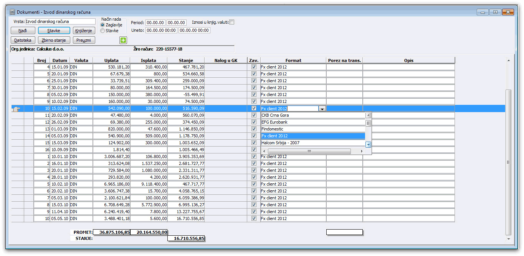Click main table scroll-up arrow
This screenshot has width=524, height=256.
click(x=509, y=61)
